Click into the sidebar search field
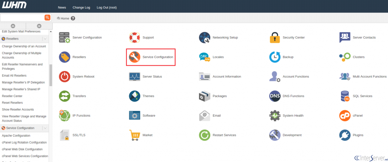Viewport: 388px width, 162px height. pyautogui.click(x=22, y=17)
